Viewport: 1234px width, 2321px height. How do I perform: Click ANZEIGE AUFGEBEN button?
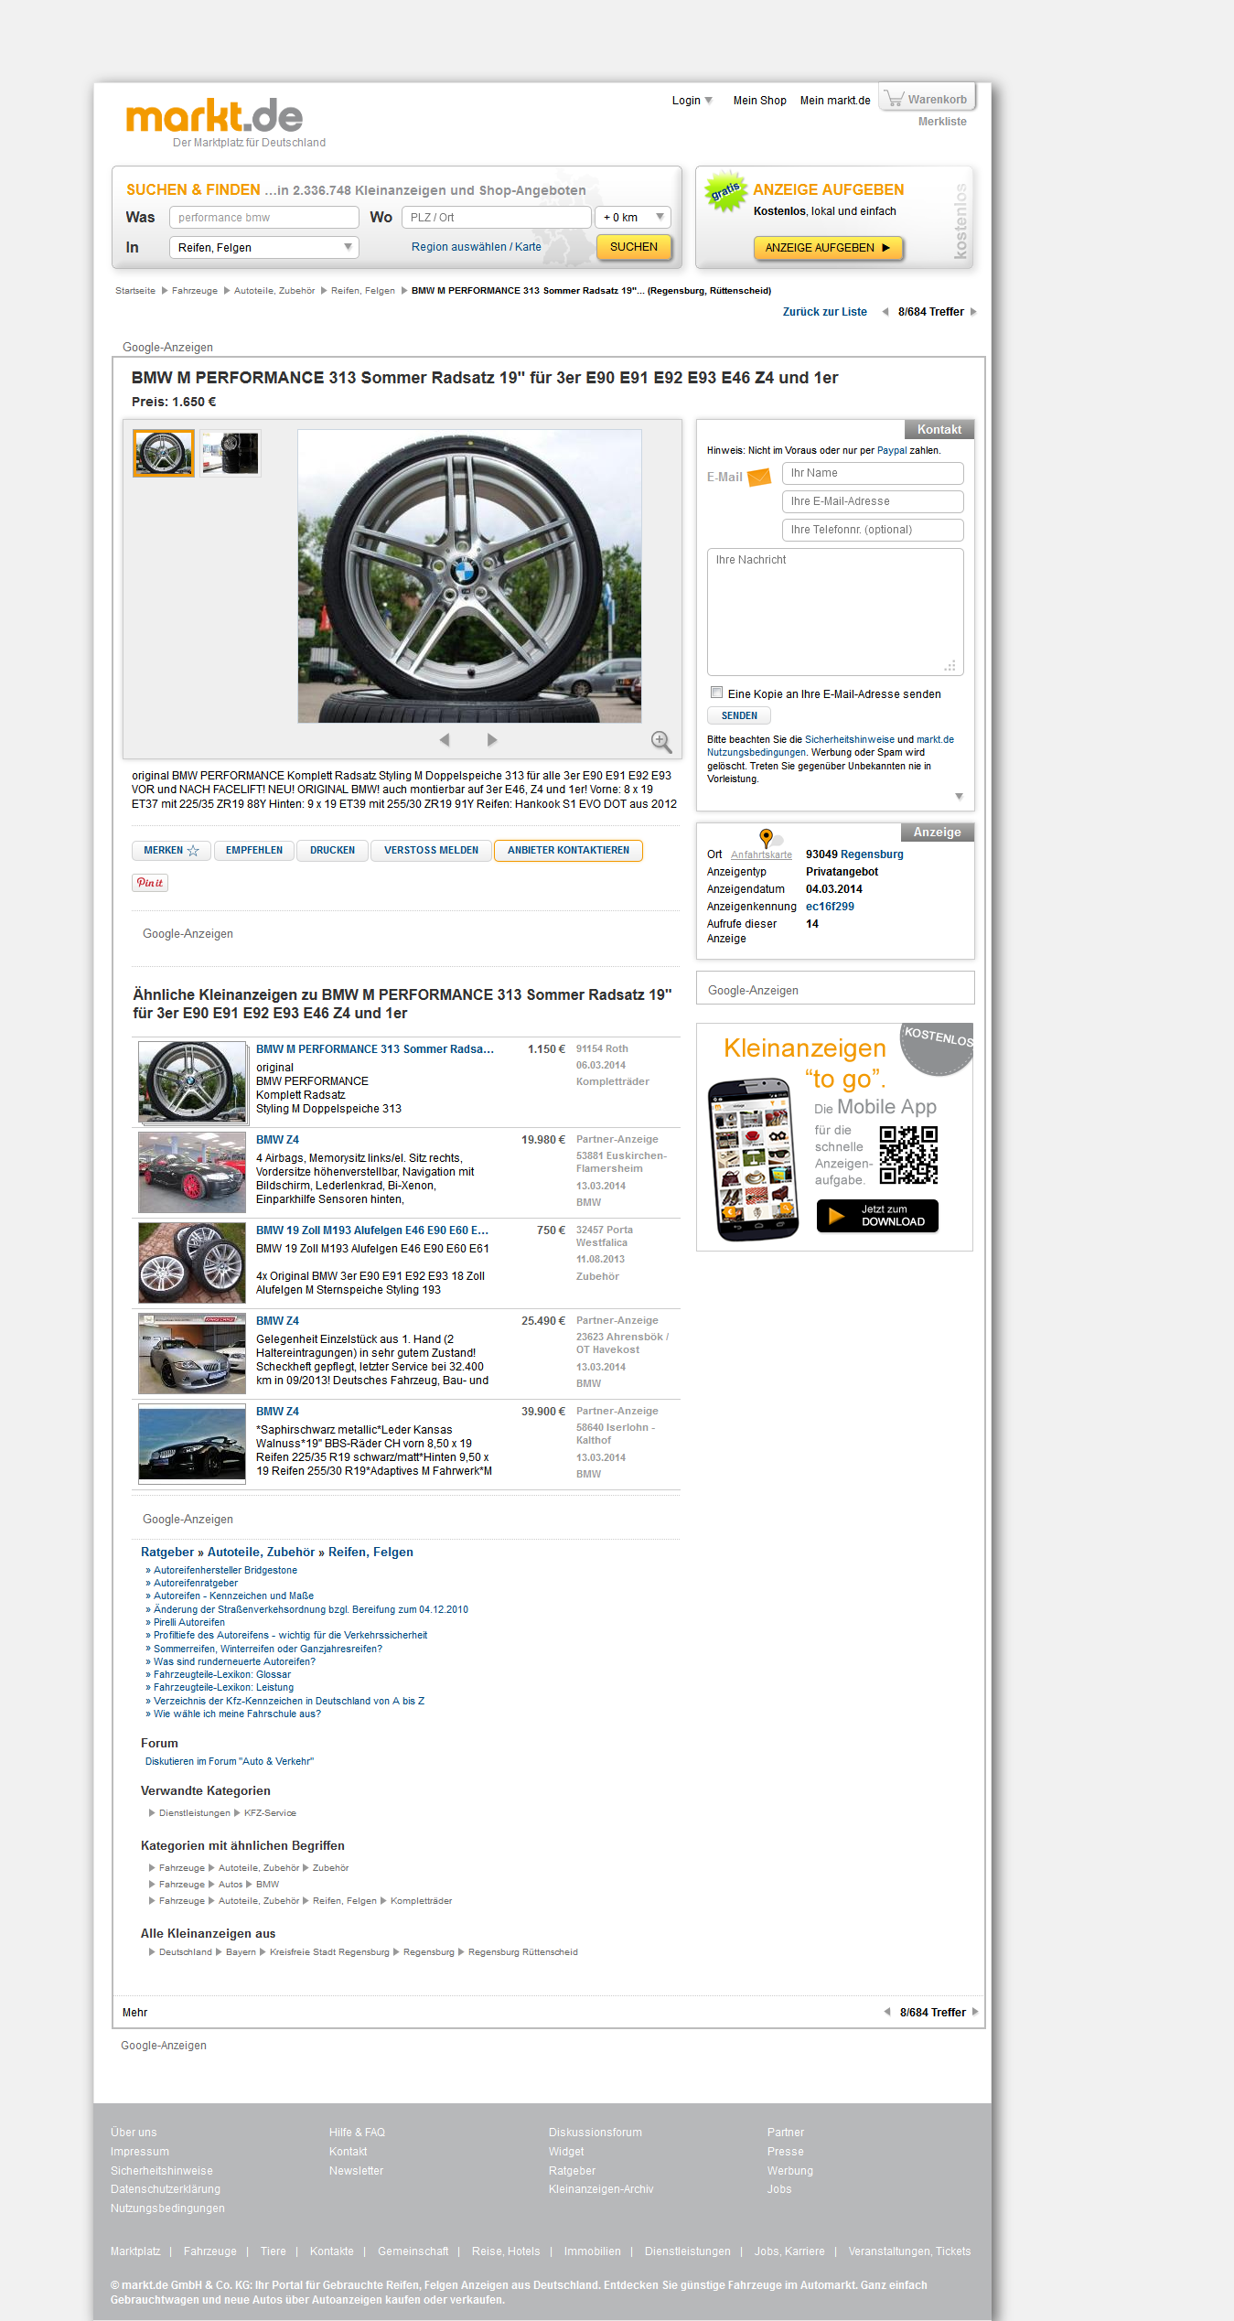[828, 248]
